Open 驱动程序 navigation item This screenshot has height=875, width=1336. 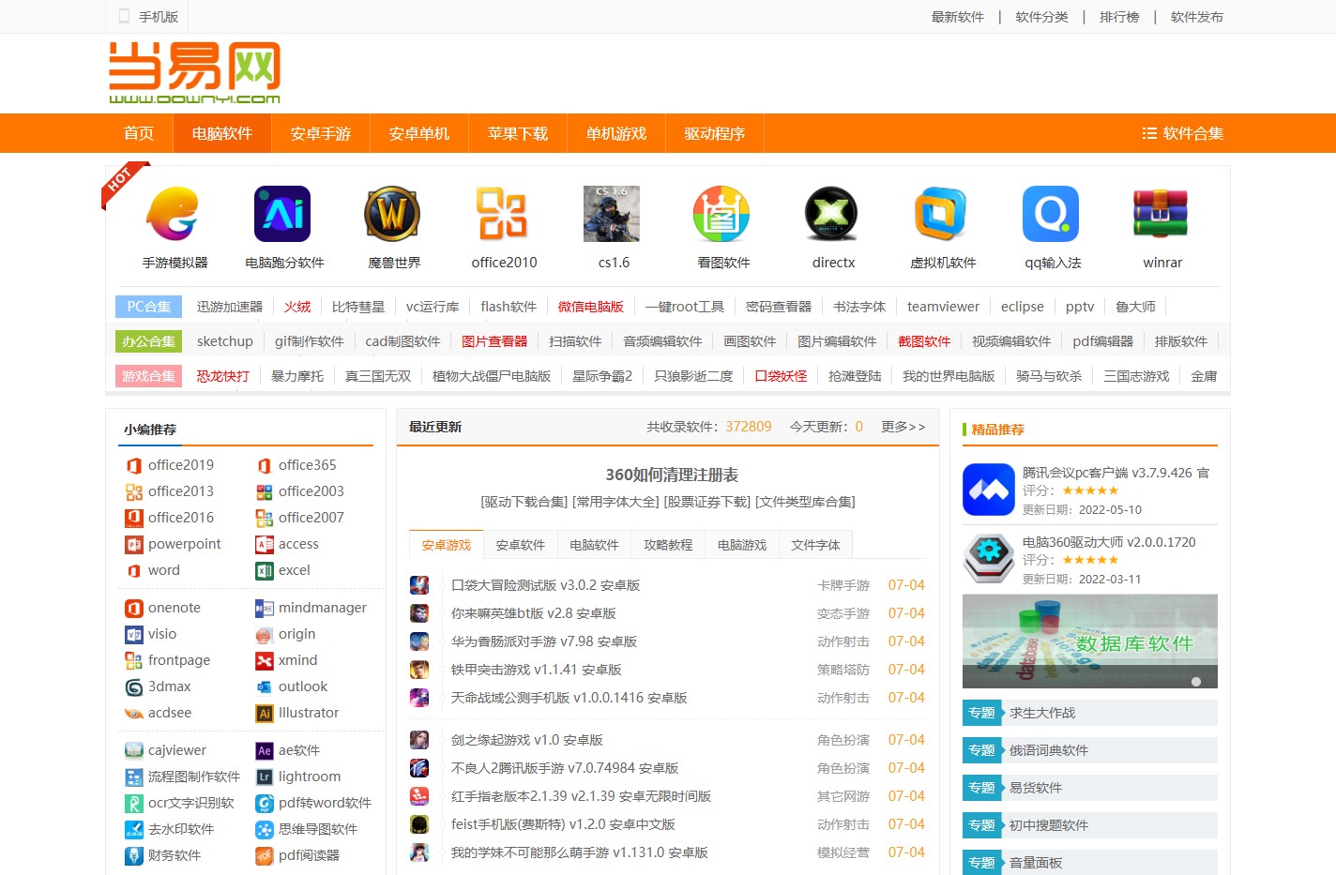[x=715, y=133]
